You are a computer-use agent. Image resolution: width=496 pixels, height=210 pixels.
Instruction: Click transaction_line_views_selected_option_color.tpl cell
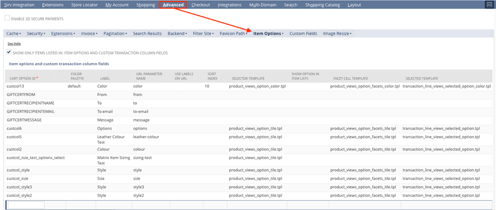447,86
